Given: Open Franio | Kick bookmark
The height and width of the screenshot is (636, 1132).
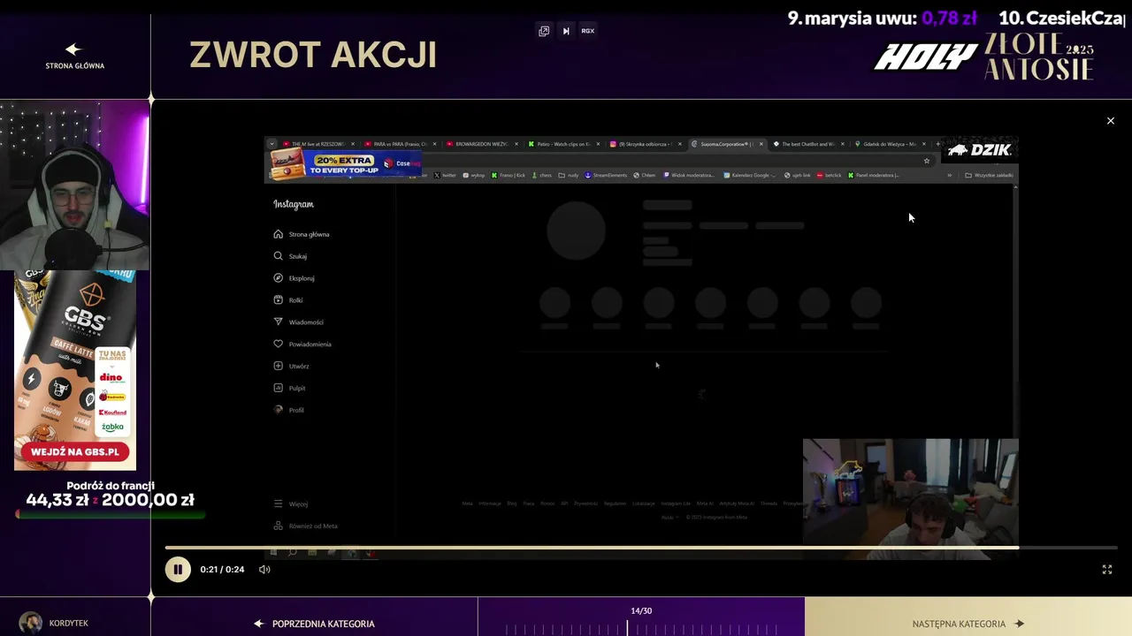Looking at the screenshot, I should 509,175.
